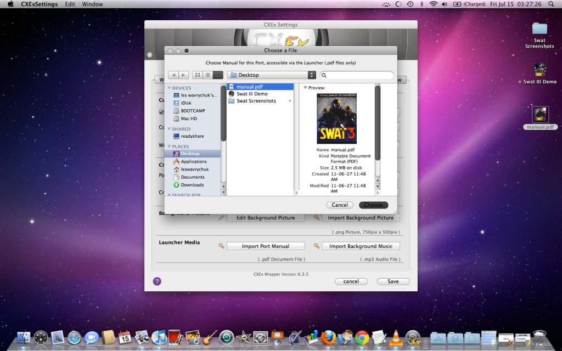The height and width of the screenshot is (351, 562).
Task: Open the Edit menu
Action: click(x=70, y=4)
